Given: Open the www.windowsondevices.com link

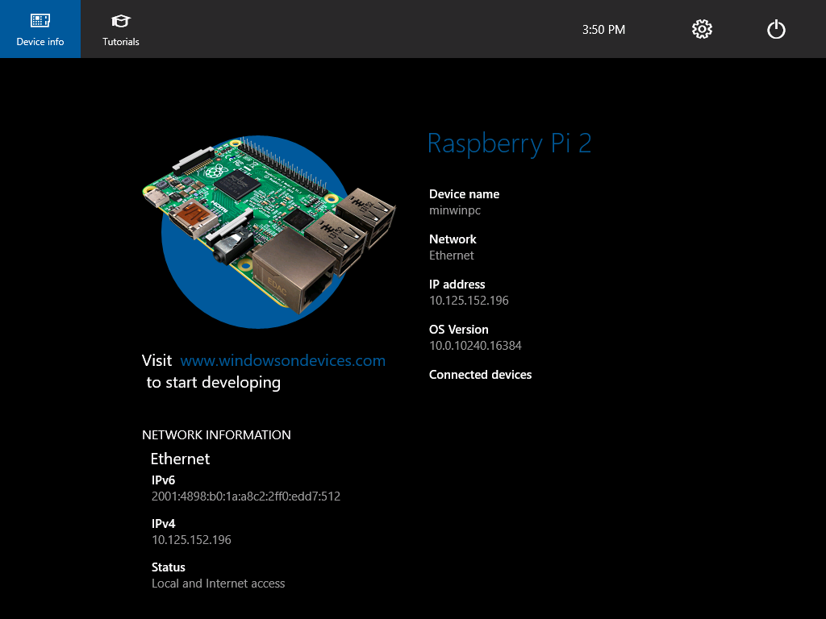Looking at the screenshot, I should (282, 360).
